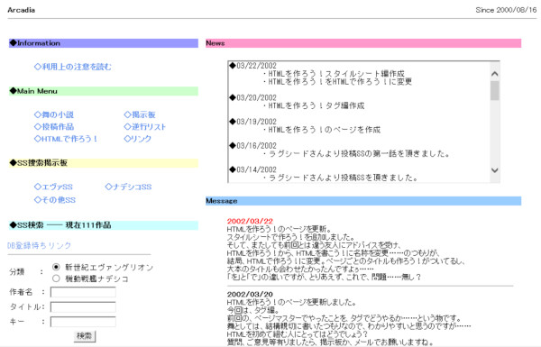Viewport: 541px width, 347px height.
Task: Open the エヴァSS search board
Action: [x=53, y=187]
